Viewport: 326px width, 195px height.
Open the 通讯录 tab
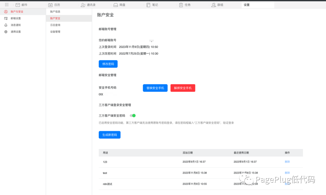click(x=91, y=5)
